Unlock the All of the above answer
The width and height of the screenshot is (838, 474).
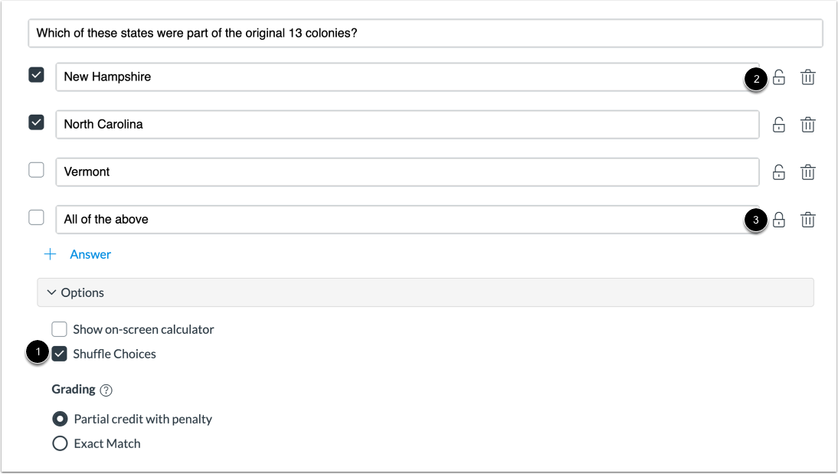tap(778, 220)
